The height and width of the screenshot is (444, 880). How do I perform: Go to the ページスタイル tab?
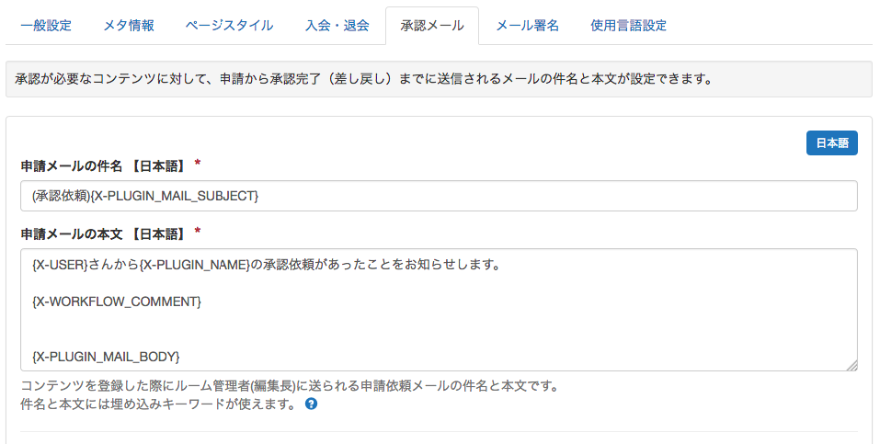click(229, 25)
